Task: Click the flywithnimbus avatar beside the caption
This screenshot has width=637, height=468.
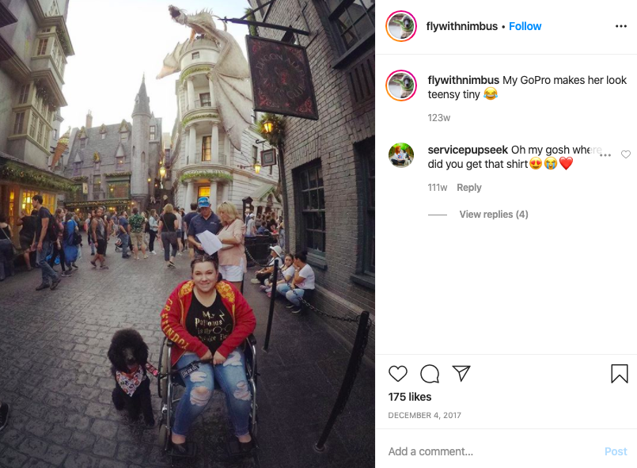Action: pyautogui.click(x=401, y=86)
